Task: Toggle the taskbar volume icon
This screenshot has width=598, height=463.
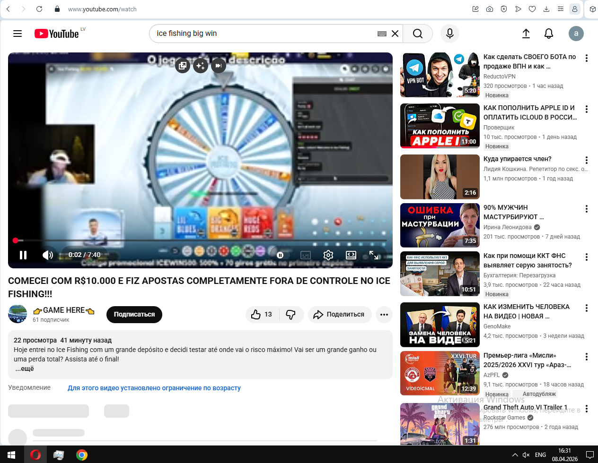Action: [526, 455]
